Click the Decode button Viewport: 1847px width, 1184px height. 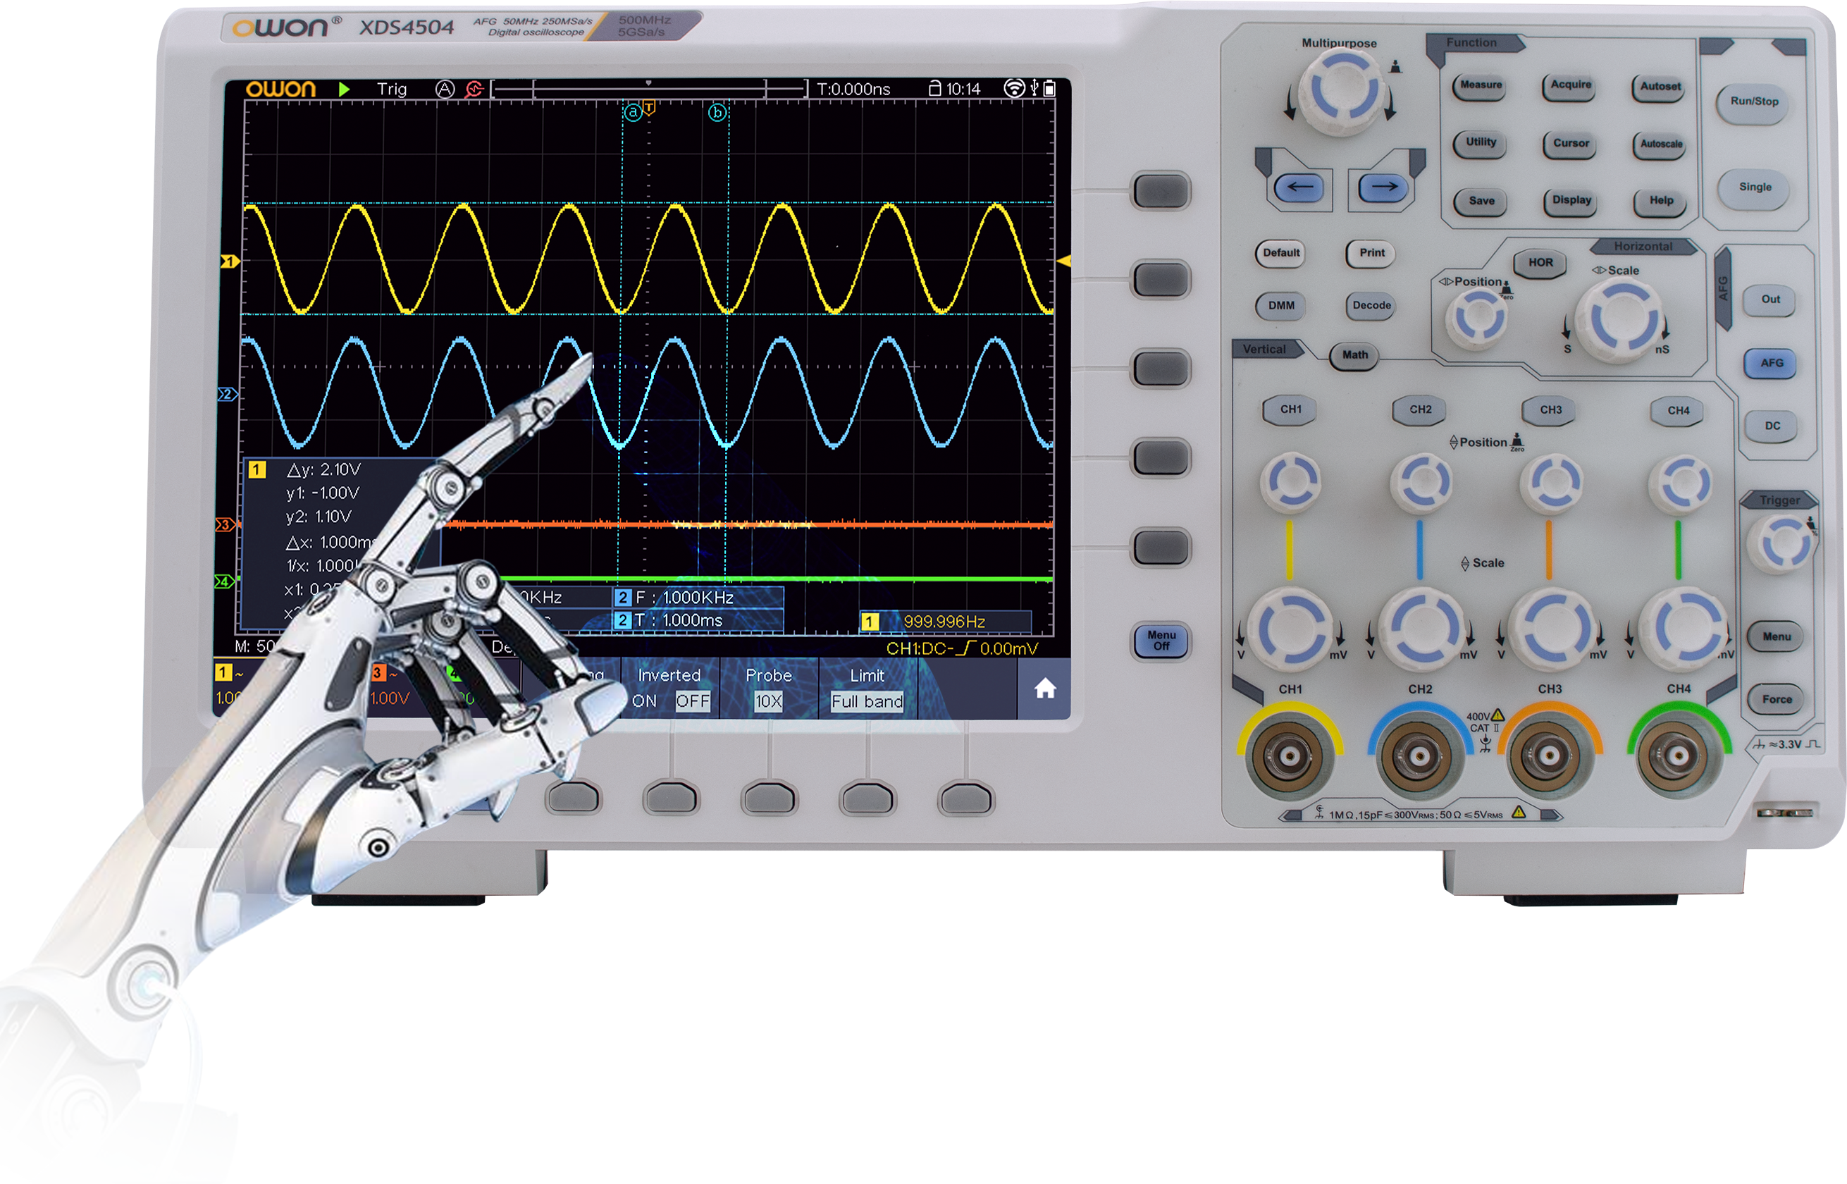point(1371,305)
